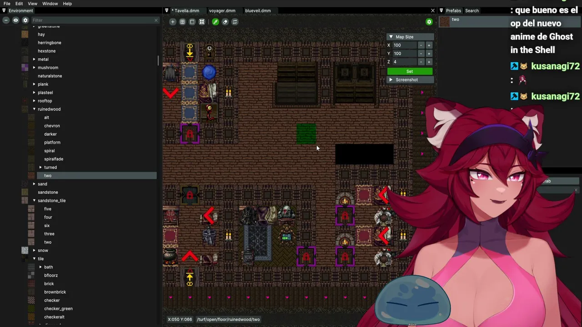Select the chevron floor item
The height and width of the screenshot is (327, 582).
click(x=52, y=126)
